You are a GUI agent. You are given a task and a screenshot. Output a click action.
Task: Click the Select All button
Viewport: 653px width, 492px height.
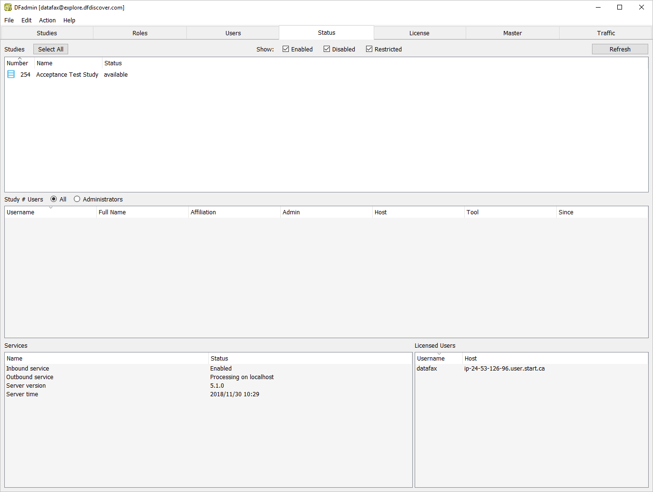click(x=51, y=49)
